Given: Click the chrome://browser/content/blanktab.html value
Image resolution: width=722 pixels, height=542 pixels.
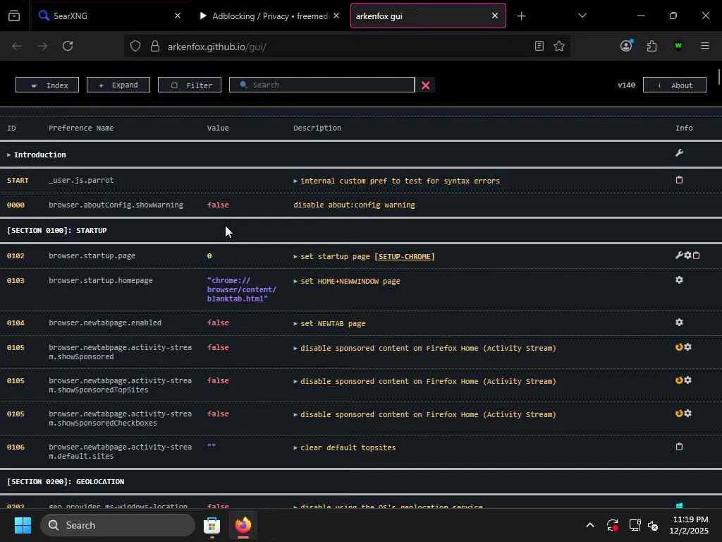Looking at the screenshot, I should tap(242, 289).
